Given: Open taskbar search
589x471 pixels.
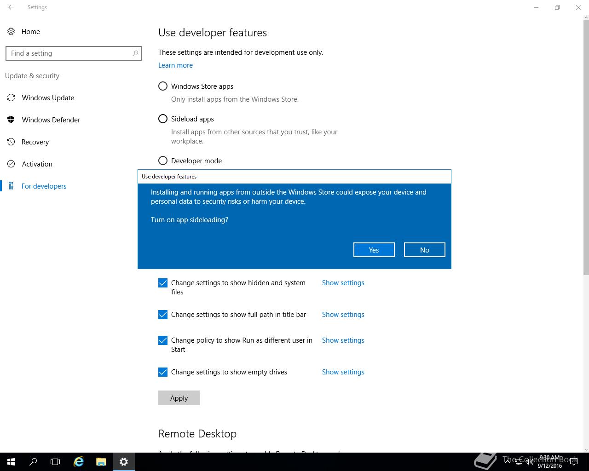Looking at the screenshot, I should click(x=33, y=462).
